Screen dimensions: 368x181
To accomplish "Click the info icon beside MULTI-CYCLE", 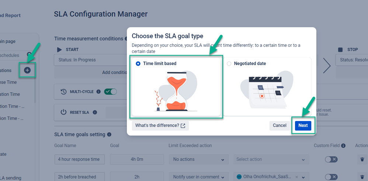I will pyautogui.click(x=98, y=92).
